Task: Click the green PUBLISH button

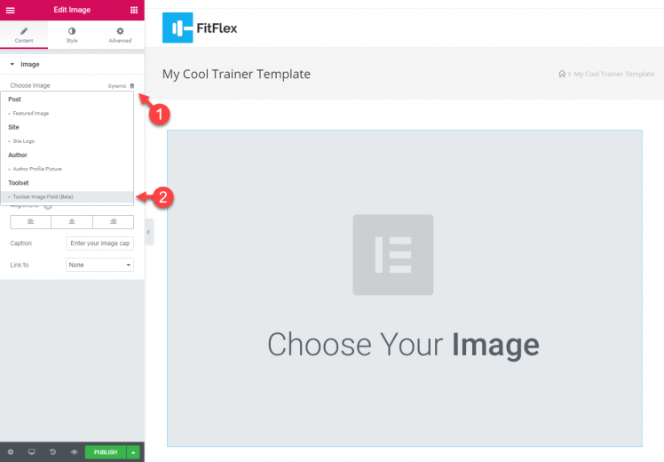Action: click(106, 452)
